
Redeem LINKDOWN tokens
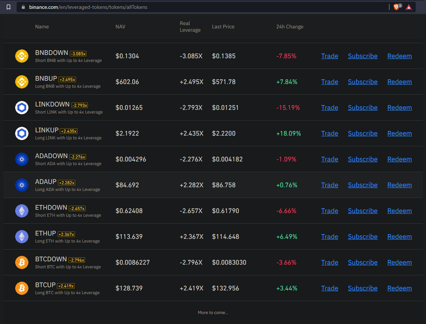click(x=399, y=108)
